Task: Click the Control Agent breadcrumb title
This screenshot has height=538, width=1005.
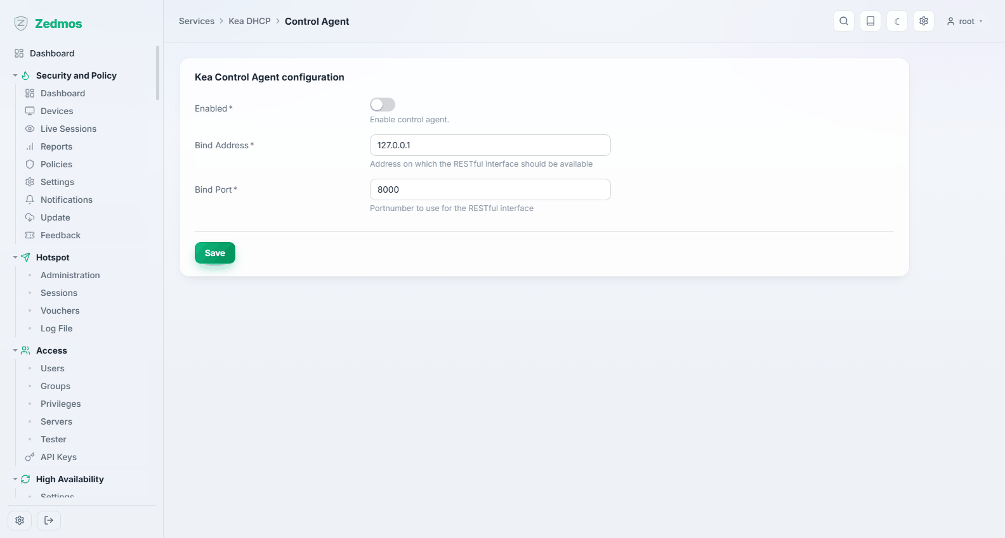Action: click(x=317, y=22)
